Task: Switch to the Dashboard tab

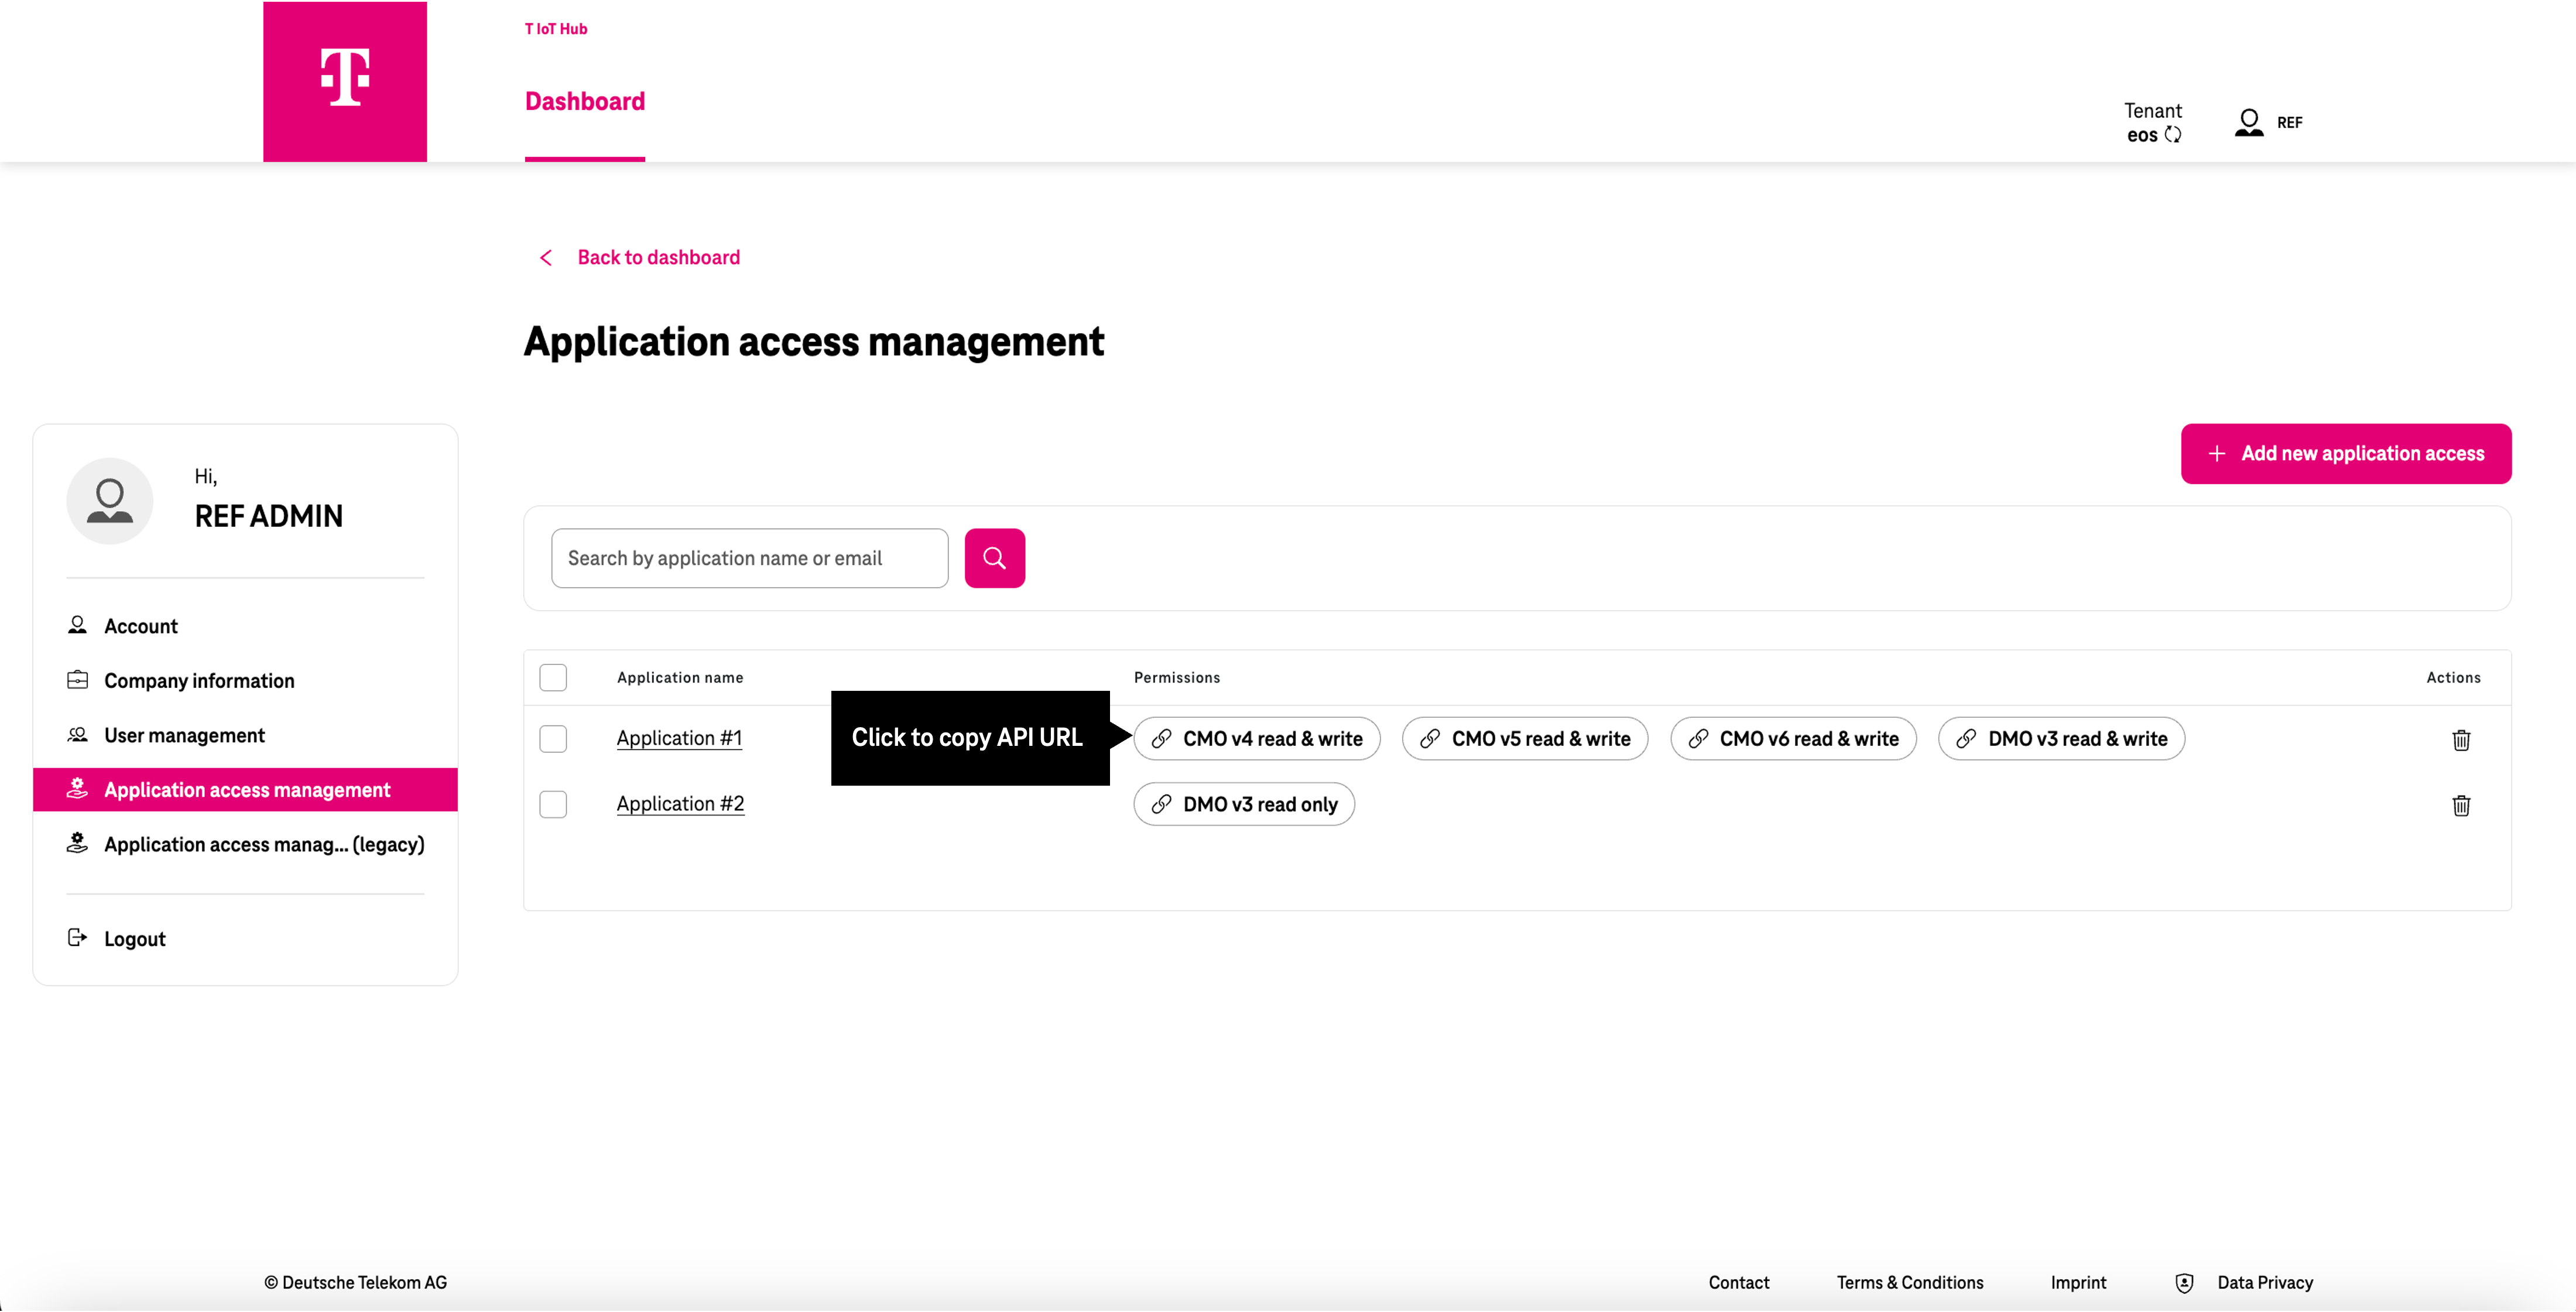Action: click(x=585, y=102)
